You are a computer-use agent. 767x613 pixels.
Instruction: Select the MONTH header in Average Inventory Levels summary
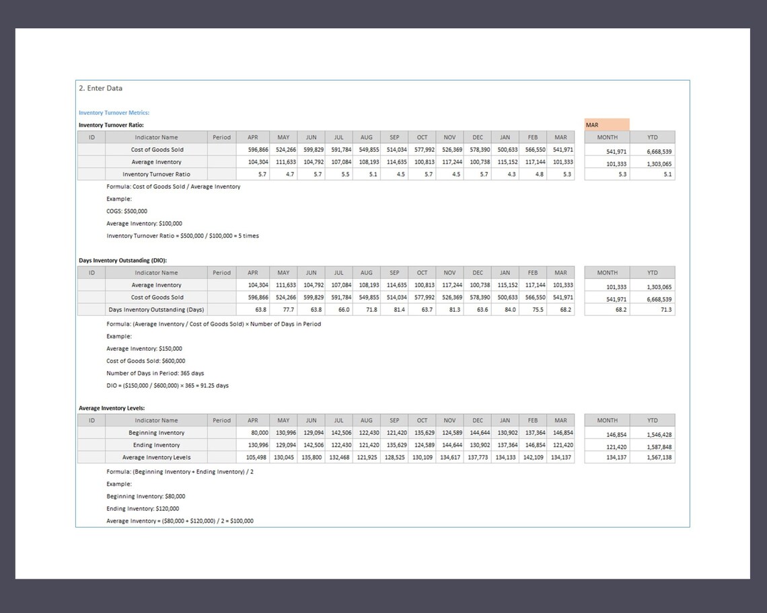[x=606, y=419]
